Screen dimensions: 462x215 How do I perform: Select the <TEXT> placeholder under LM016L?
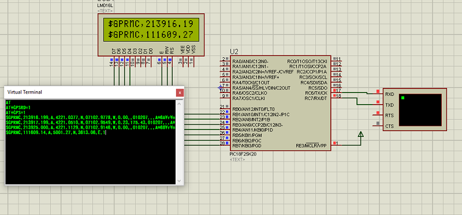[105, 10]
